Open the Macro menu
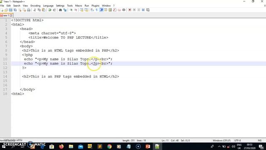The image size is (266, 150). click(79, 5)
